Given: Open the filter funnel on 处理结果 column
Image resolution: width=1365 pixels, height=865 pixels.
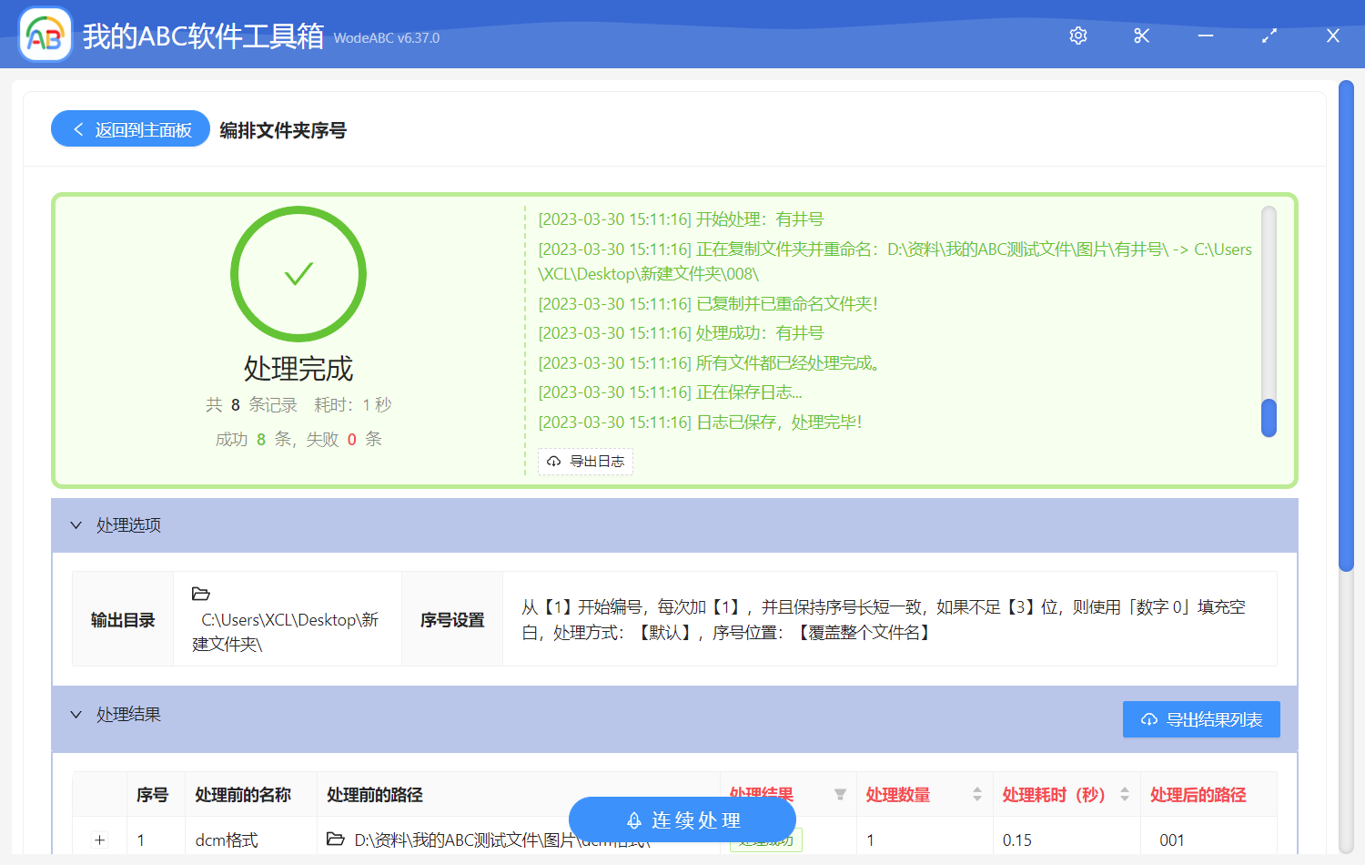Looking at the screenshot, I should (x=842, y=793).
